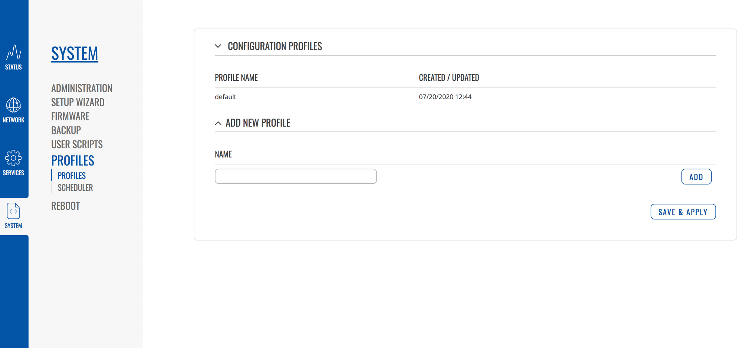
Task: Open the Status section waveform icon
Action: click(x=13, y=52)
